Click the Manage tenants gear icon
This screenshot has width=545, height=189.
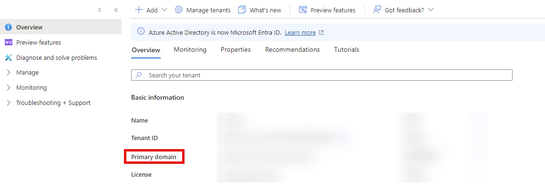pyautogui.click(x=179, y=9)
